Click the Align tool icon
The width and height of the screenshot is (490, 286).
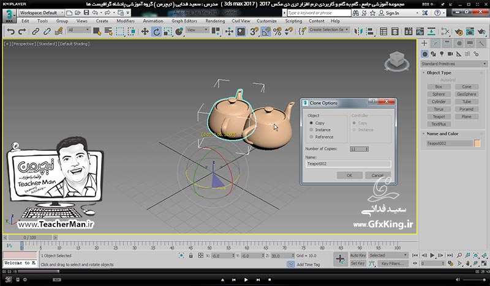[370, 32]
